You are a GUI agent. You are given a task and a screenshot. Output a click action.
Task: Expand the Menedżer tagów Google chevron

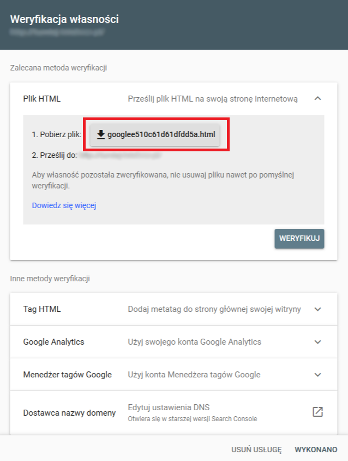[318, 375]
